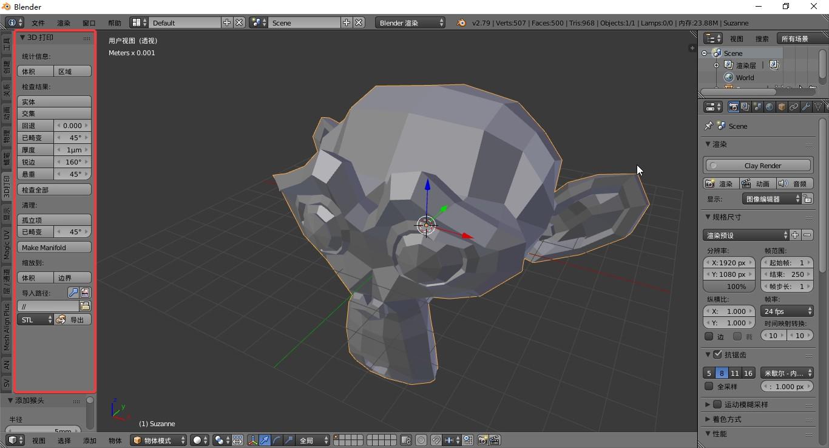
Task: Open 帮助 Help menu
Action: [115, 22]
